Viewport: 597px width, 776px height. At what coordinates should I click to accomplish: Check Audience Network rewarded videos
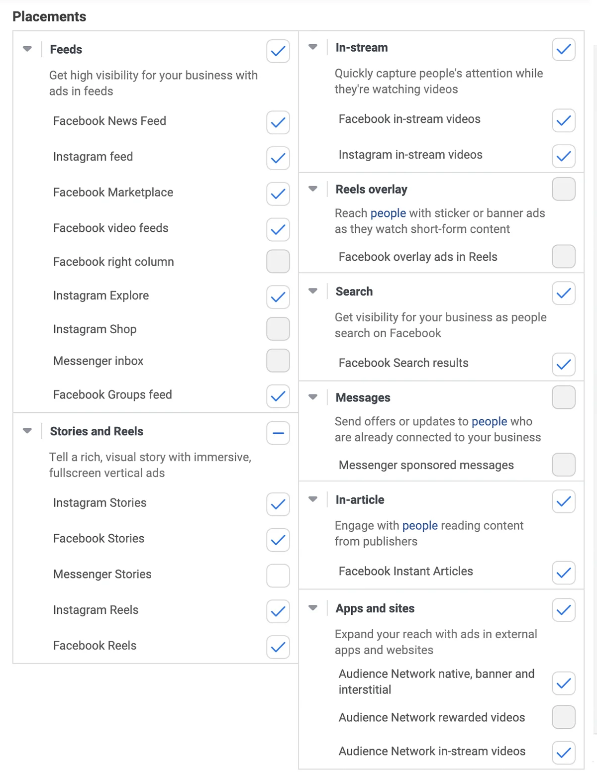click(563, 717)
